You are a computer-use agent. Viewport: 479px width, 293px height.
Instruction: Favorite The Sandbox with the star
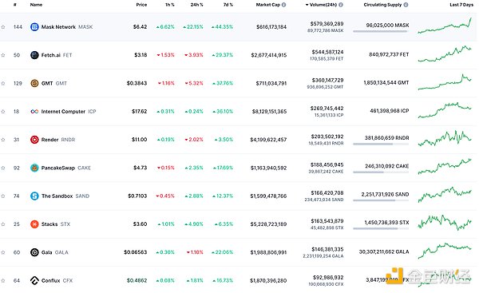pyautogui.click(x=3, y=196)
